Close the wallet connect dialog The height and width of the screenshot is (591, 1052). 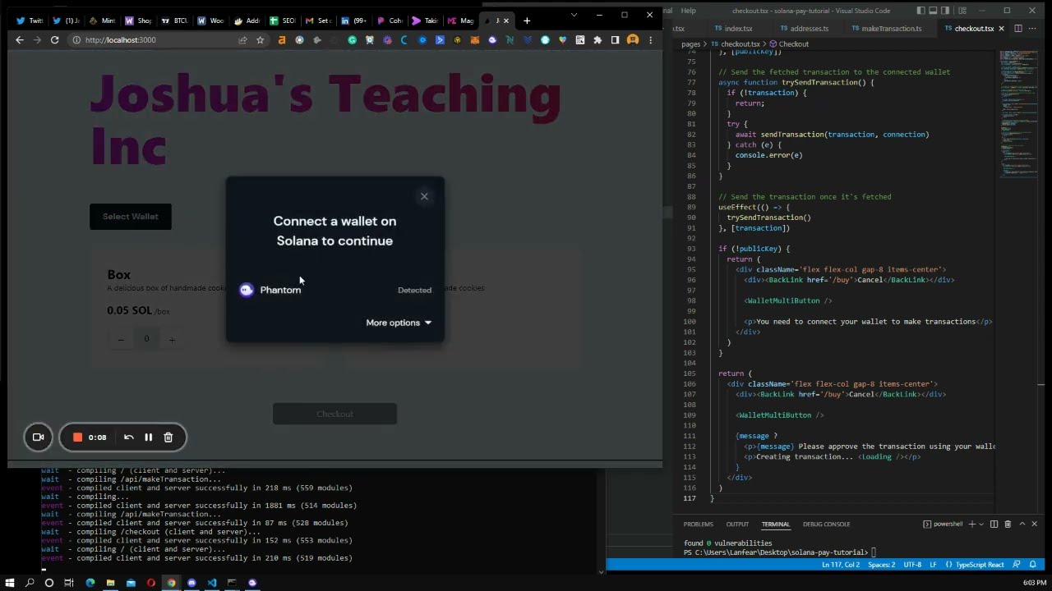[424, 196]
